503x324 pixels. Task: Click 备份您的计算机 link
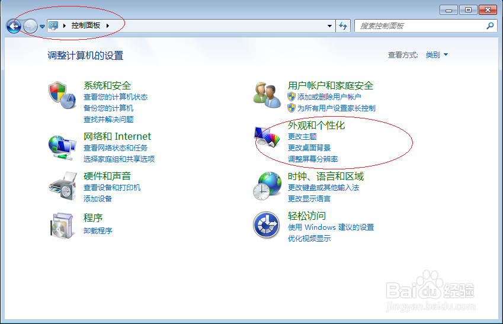point(108,108)
